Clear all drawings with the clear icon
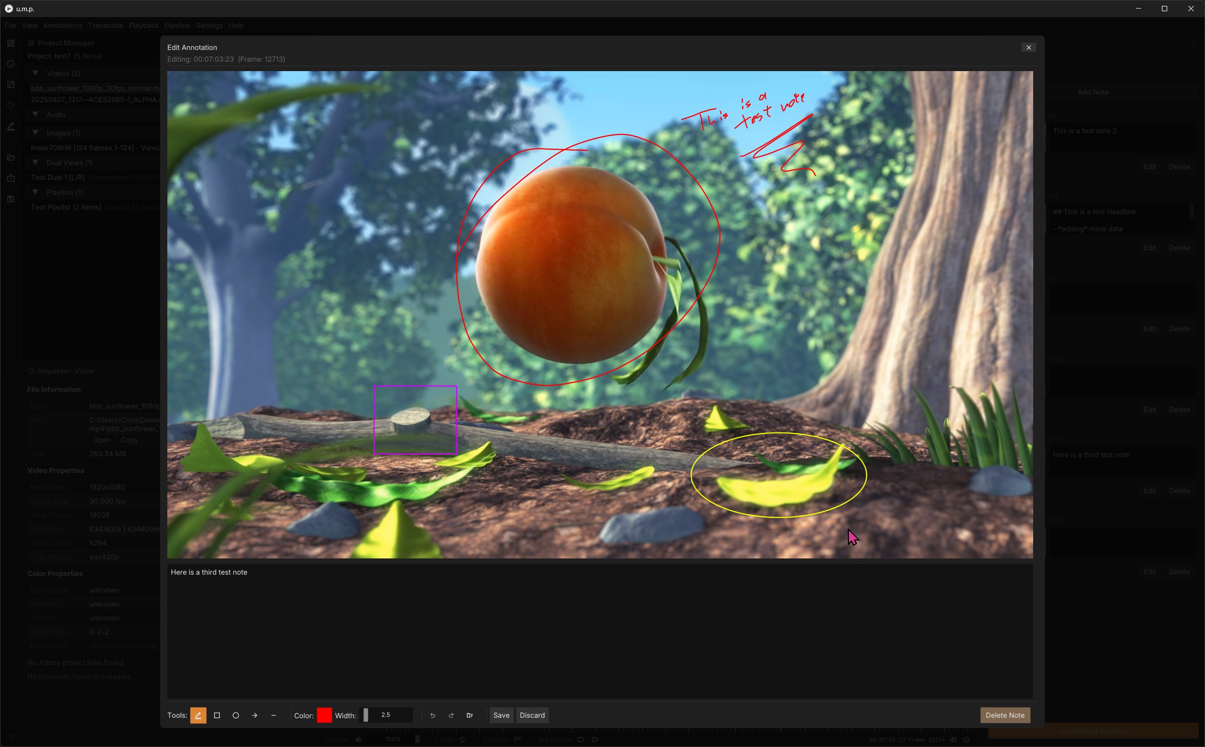The image size is (1205, 747). (x=470, y=715)
